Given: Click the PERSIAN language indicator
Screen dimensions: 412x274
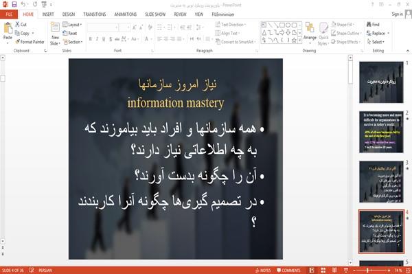Looking at the screenshot, I should pyautogui.click(x=45, y=271).
